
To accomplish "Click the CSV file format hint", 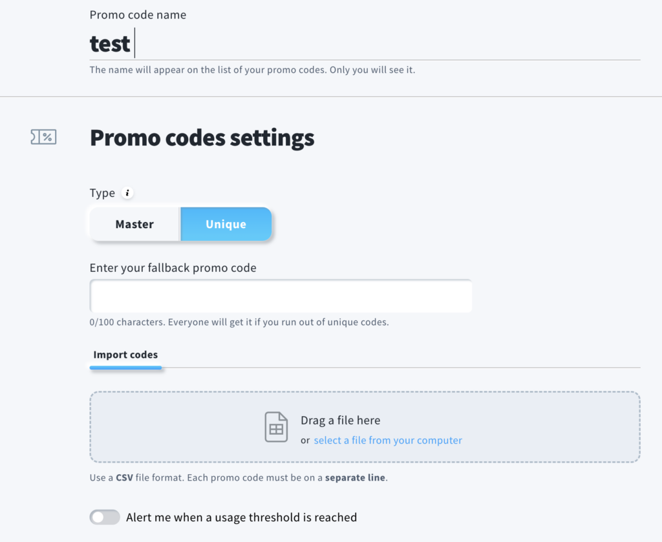I will coord(238,478).
